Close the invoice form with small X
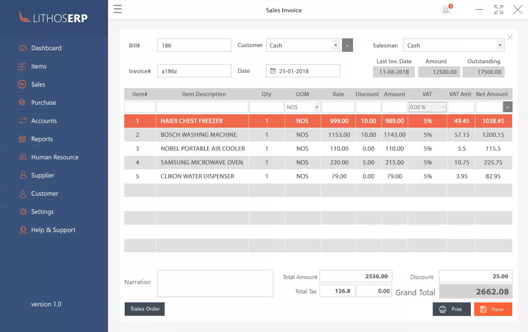Screen dimensions: 528x332 click(510, 37)
